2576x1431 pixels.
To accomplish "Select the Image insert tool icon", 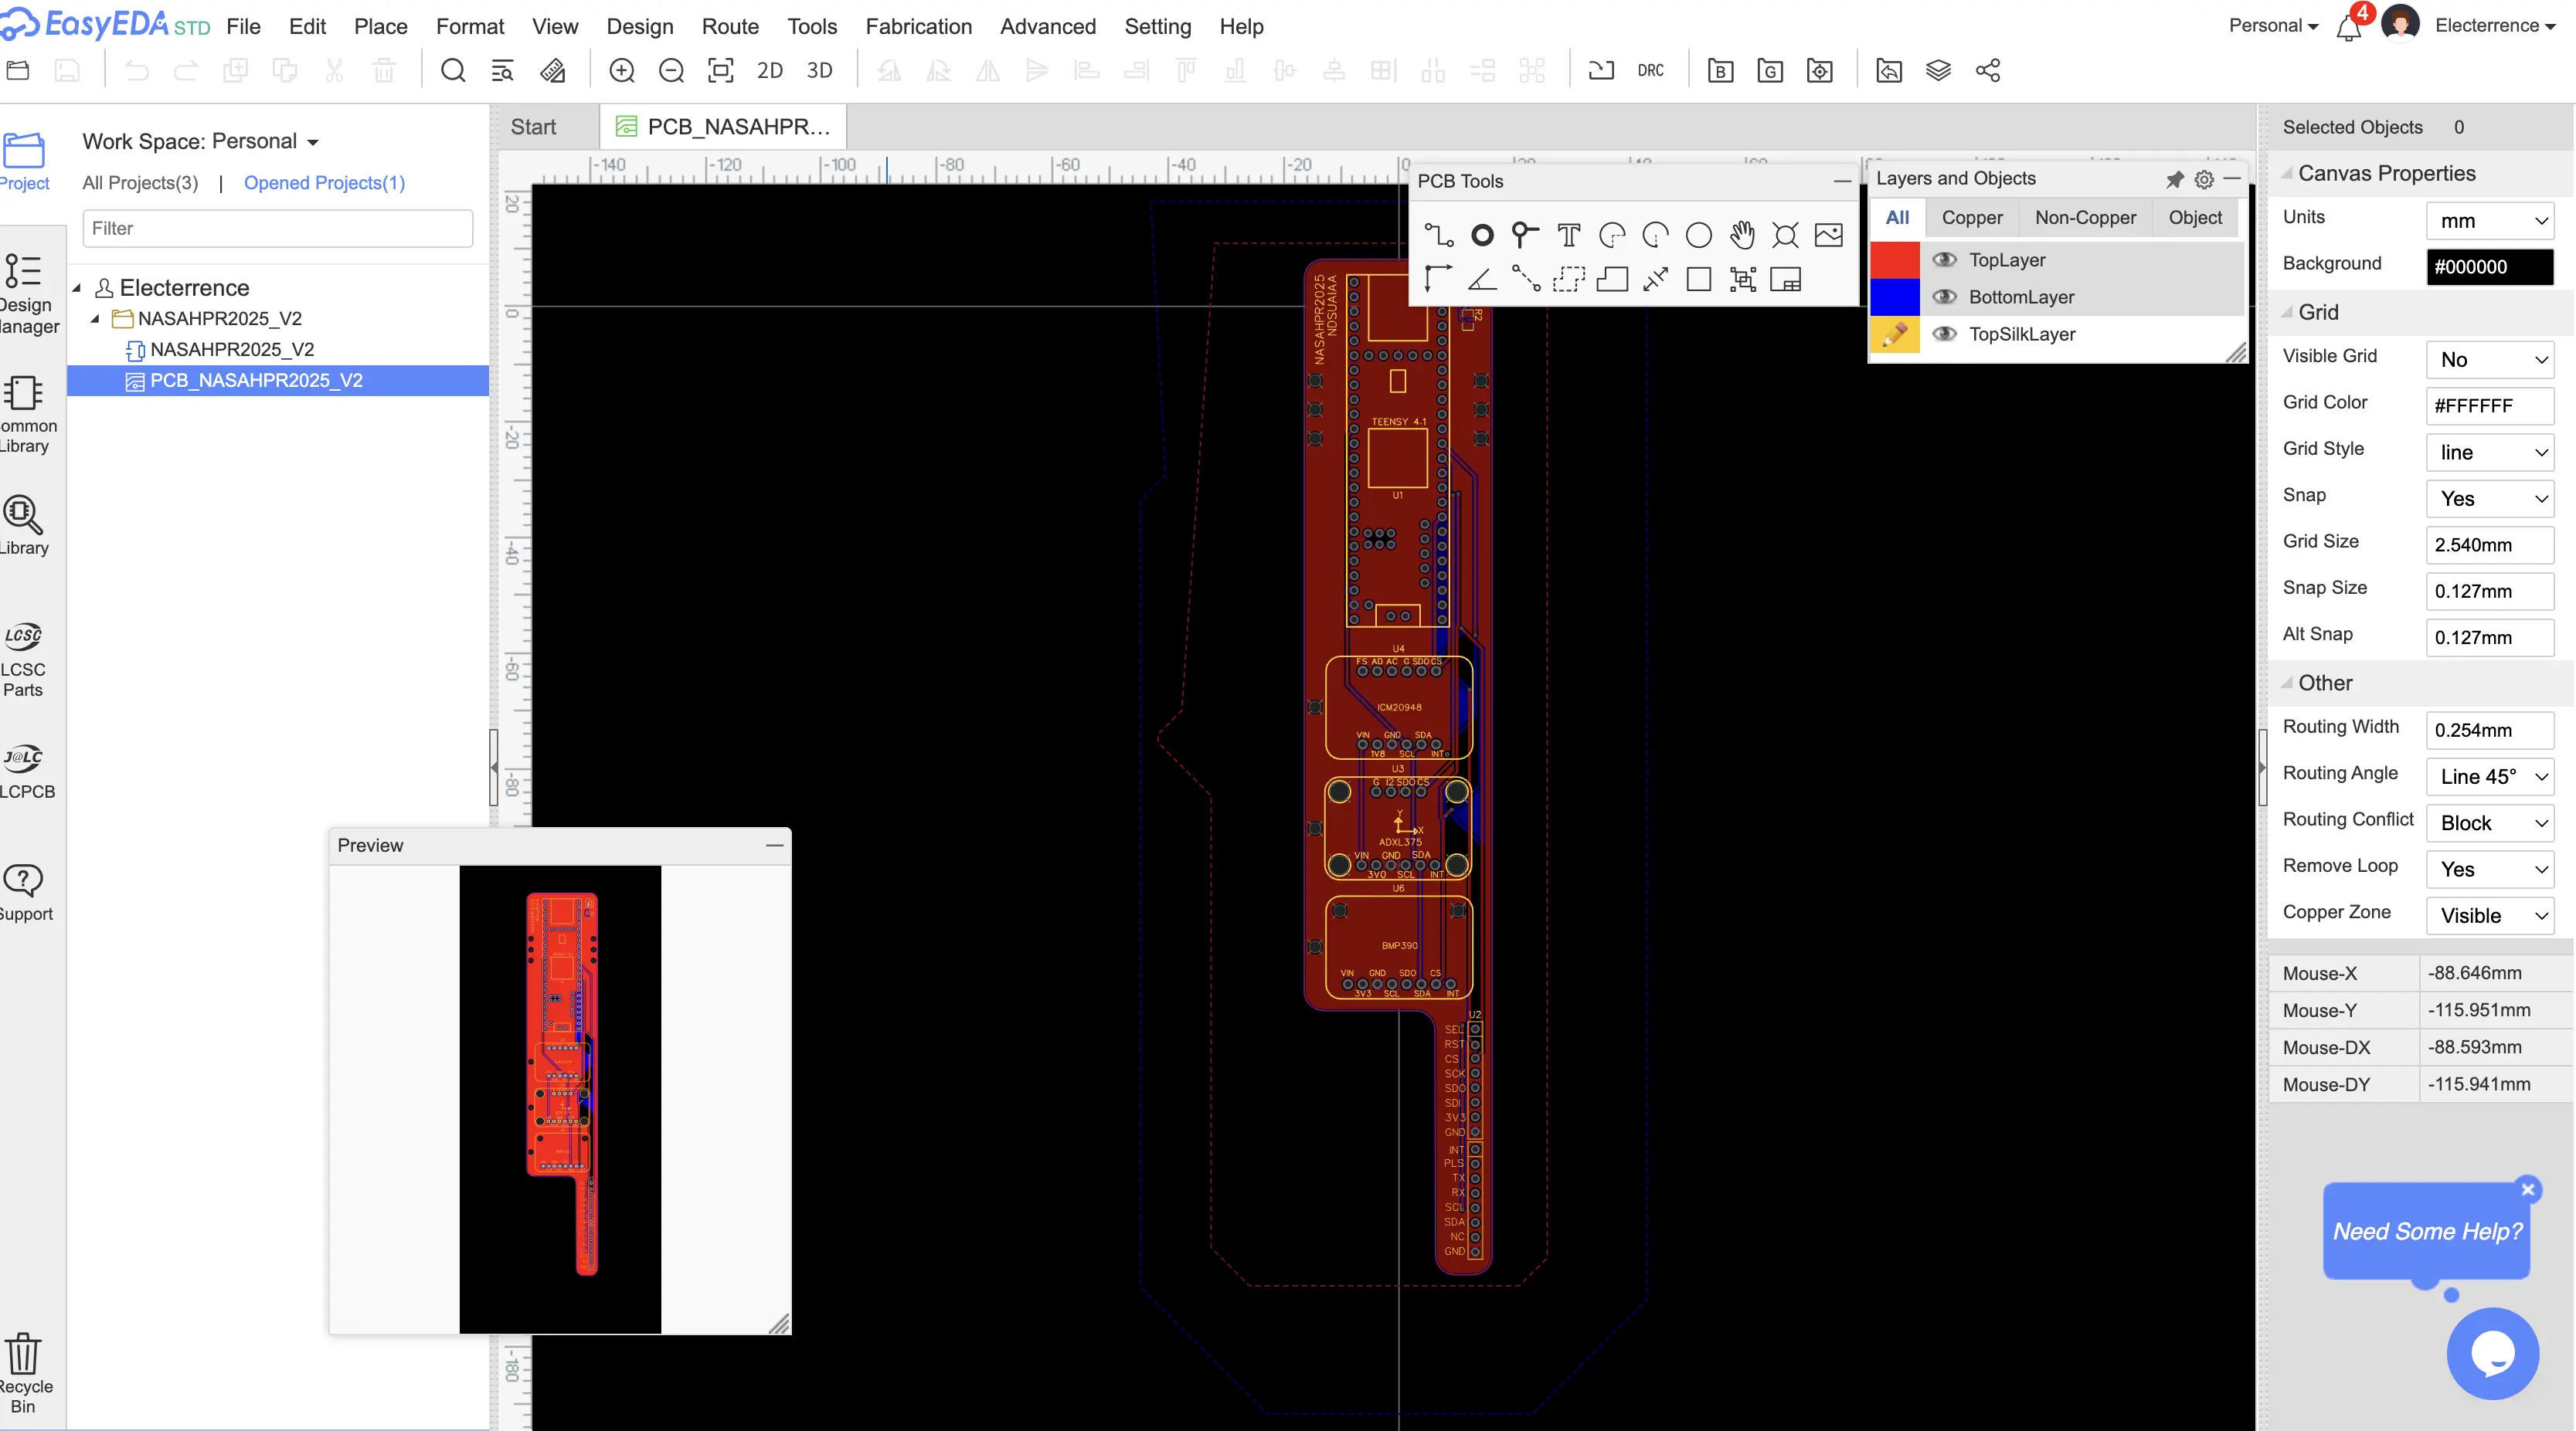I will [1828, 236].
